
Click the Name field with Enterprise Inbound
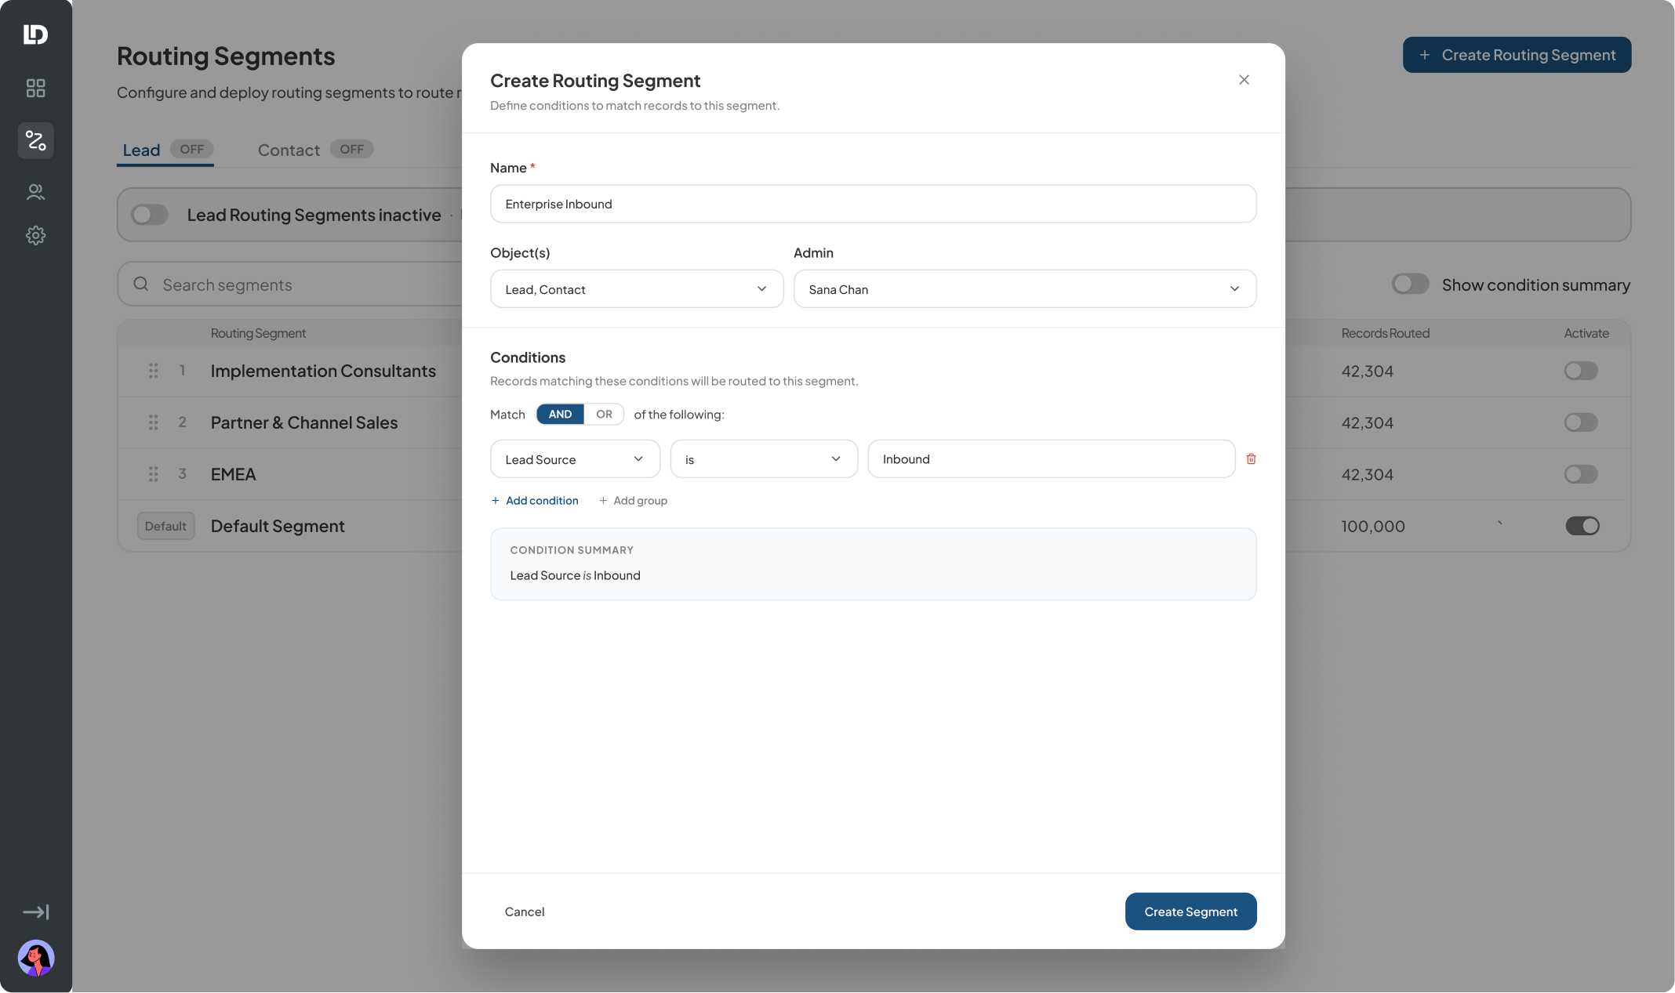click(x=873, y=204)
